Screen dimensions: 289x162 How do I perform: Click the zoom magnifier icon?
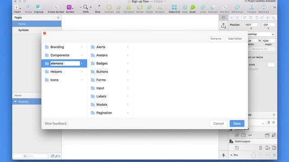pyautogui.click(x=85, y=7)
